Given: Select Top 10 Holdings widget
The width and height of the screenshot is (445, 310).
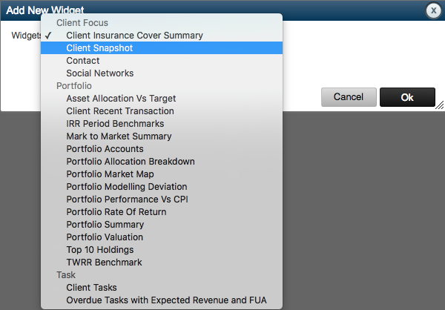Looking at the screenshot, I should tap(100, 250).
